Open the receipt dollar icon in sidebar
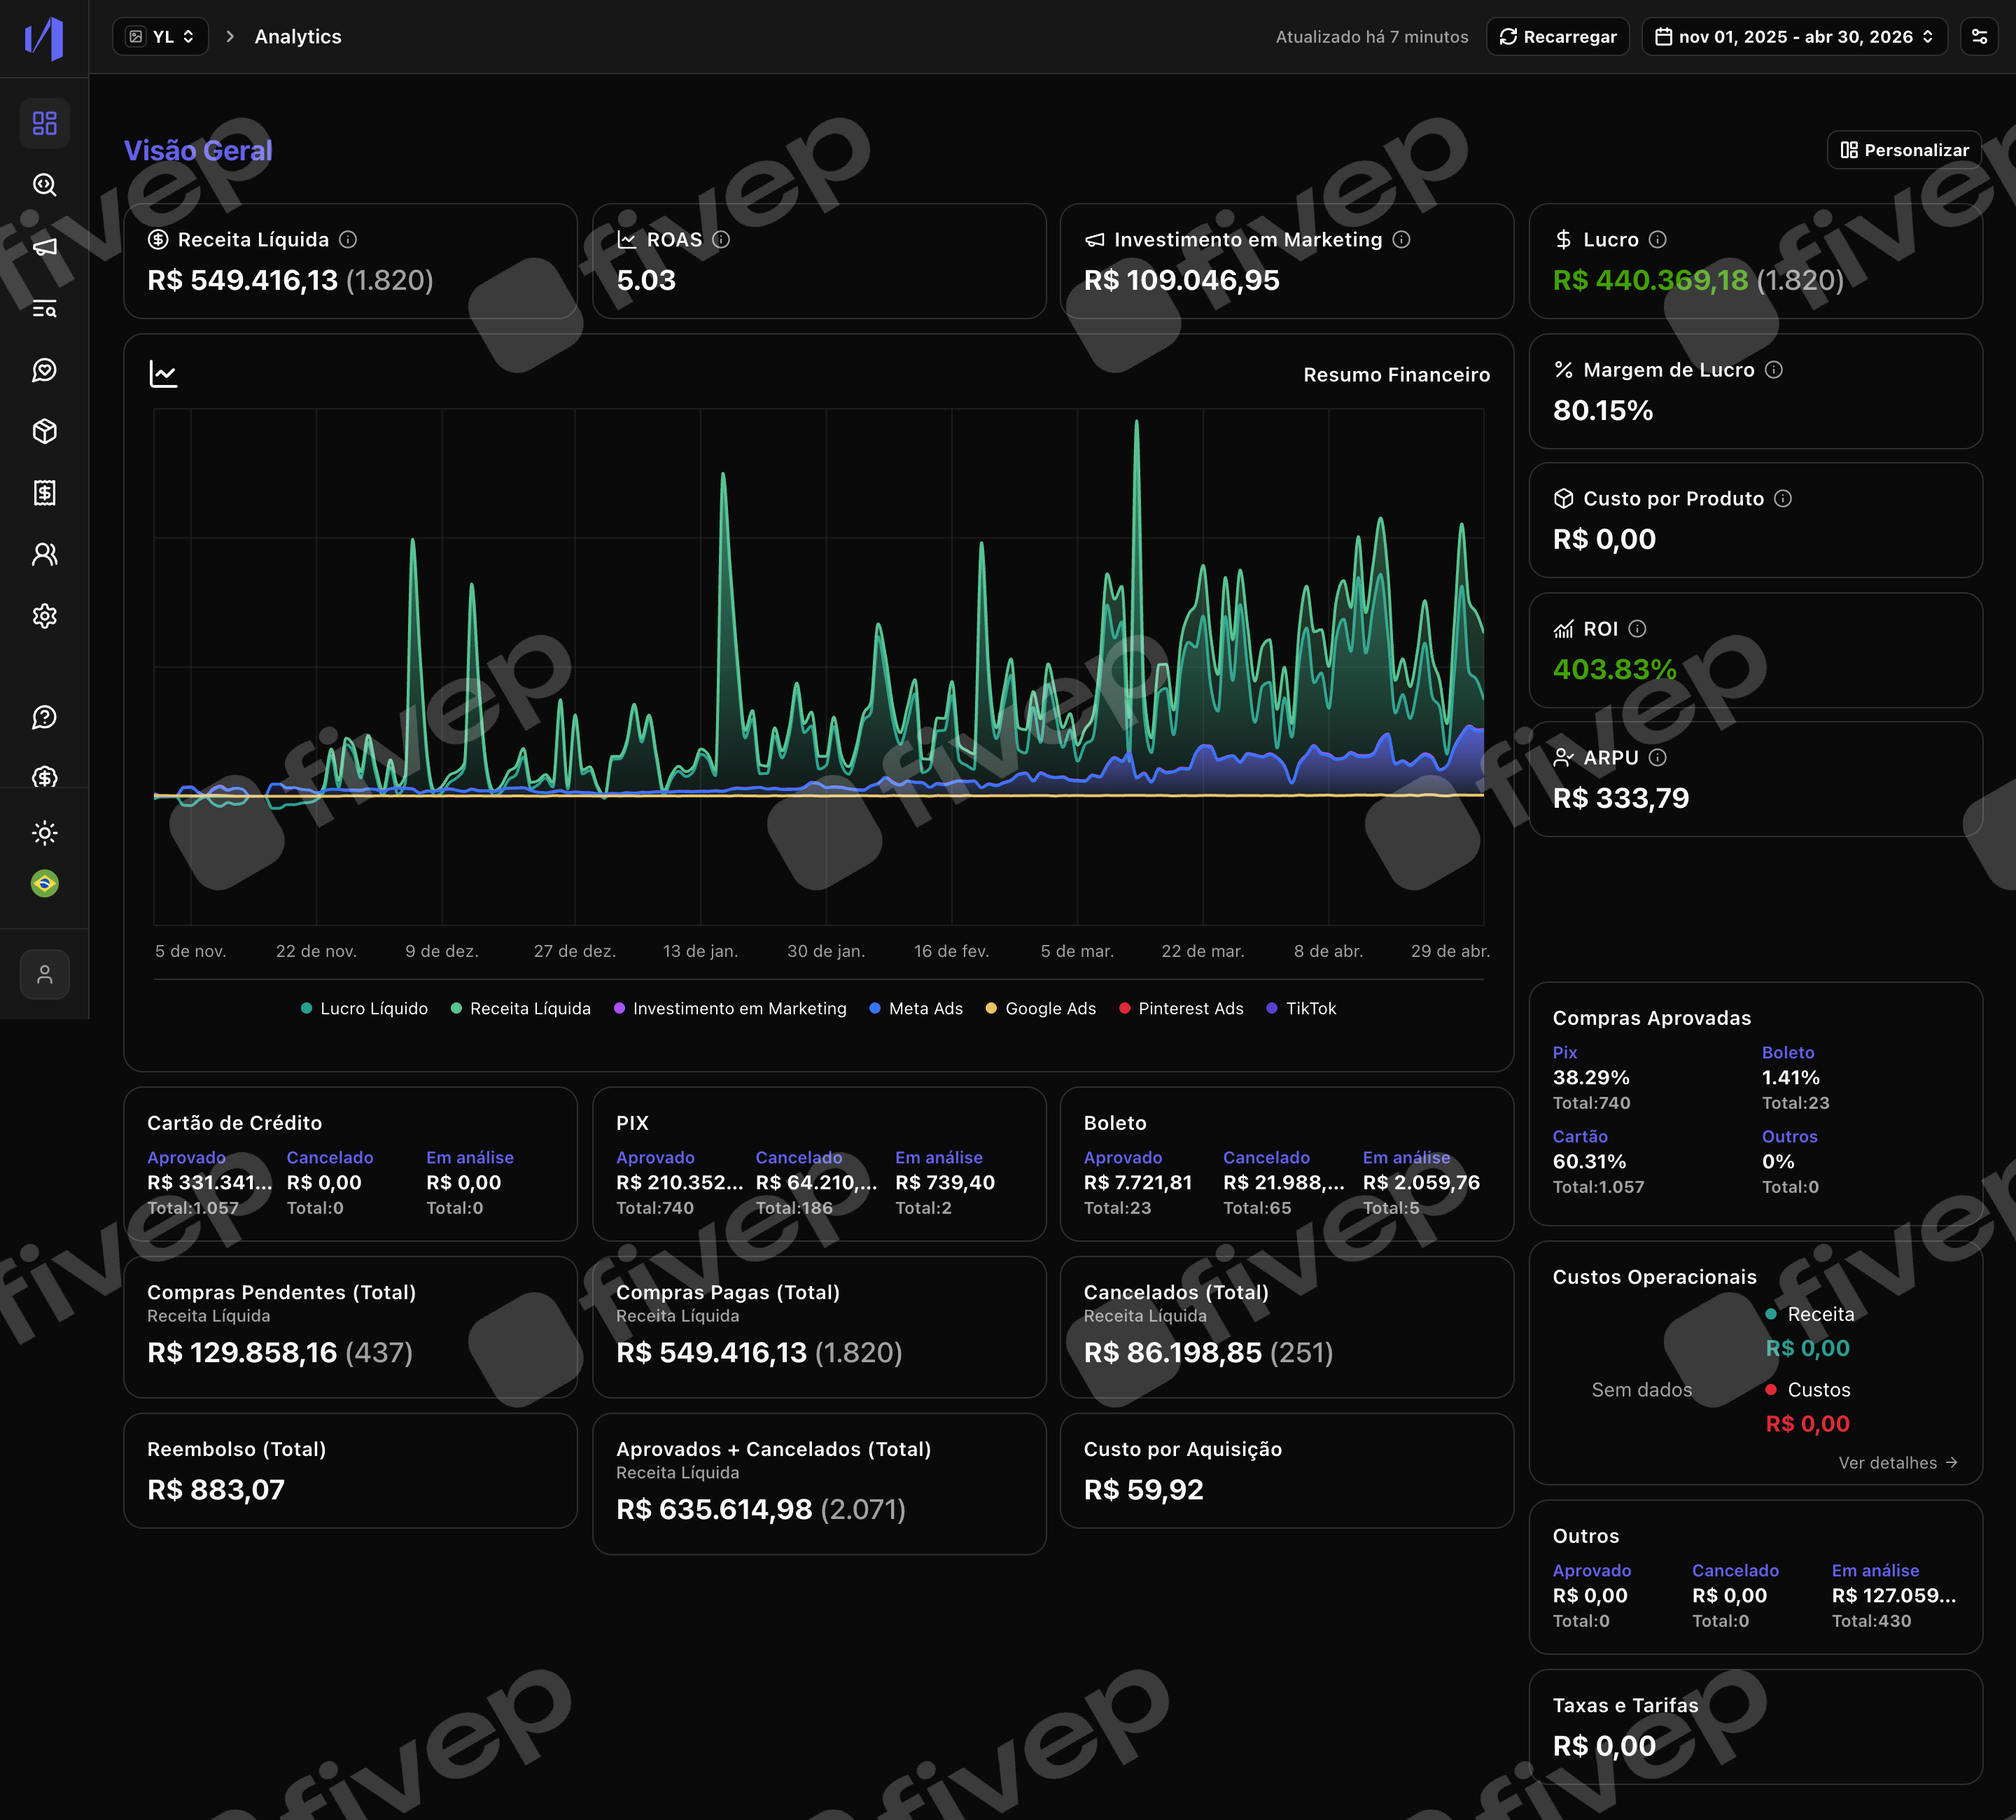 click(x=45, y=492)
